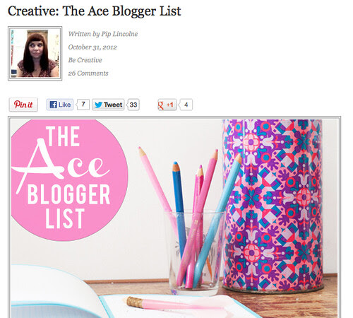Click the pink Ace Blogger List circle
353x318 pixels.
[69, 180]
